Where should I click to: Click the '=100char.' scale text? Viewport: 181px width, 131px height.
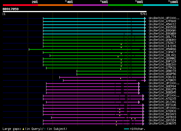click(137, 129)
